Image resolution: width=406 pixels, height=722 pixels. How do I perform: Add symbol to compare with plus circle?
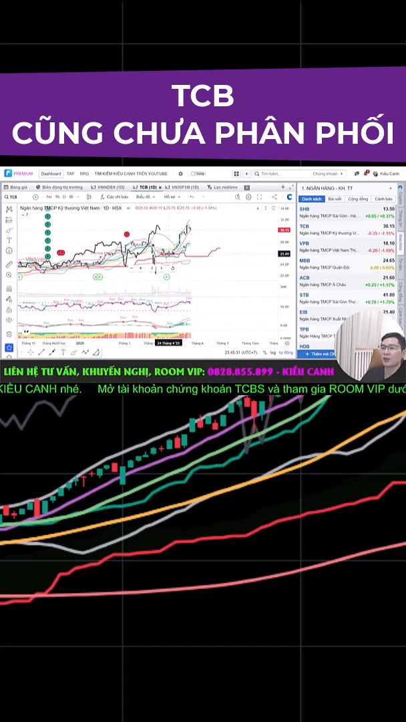click(x=35, y=197)
